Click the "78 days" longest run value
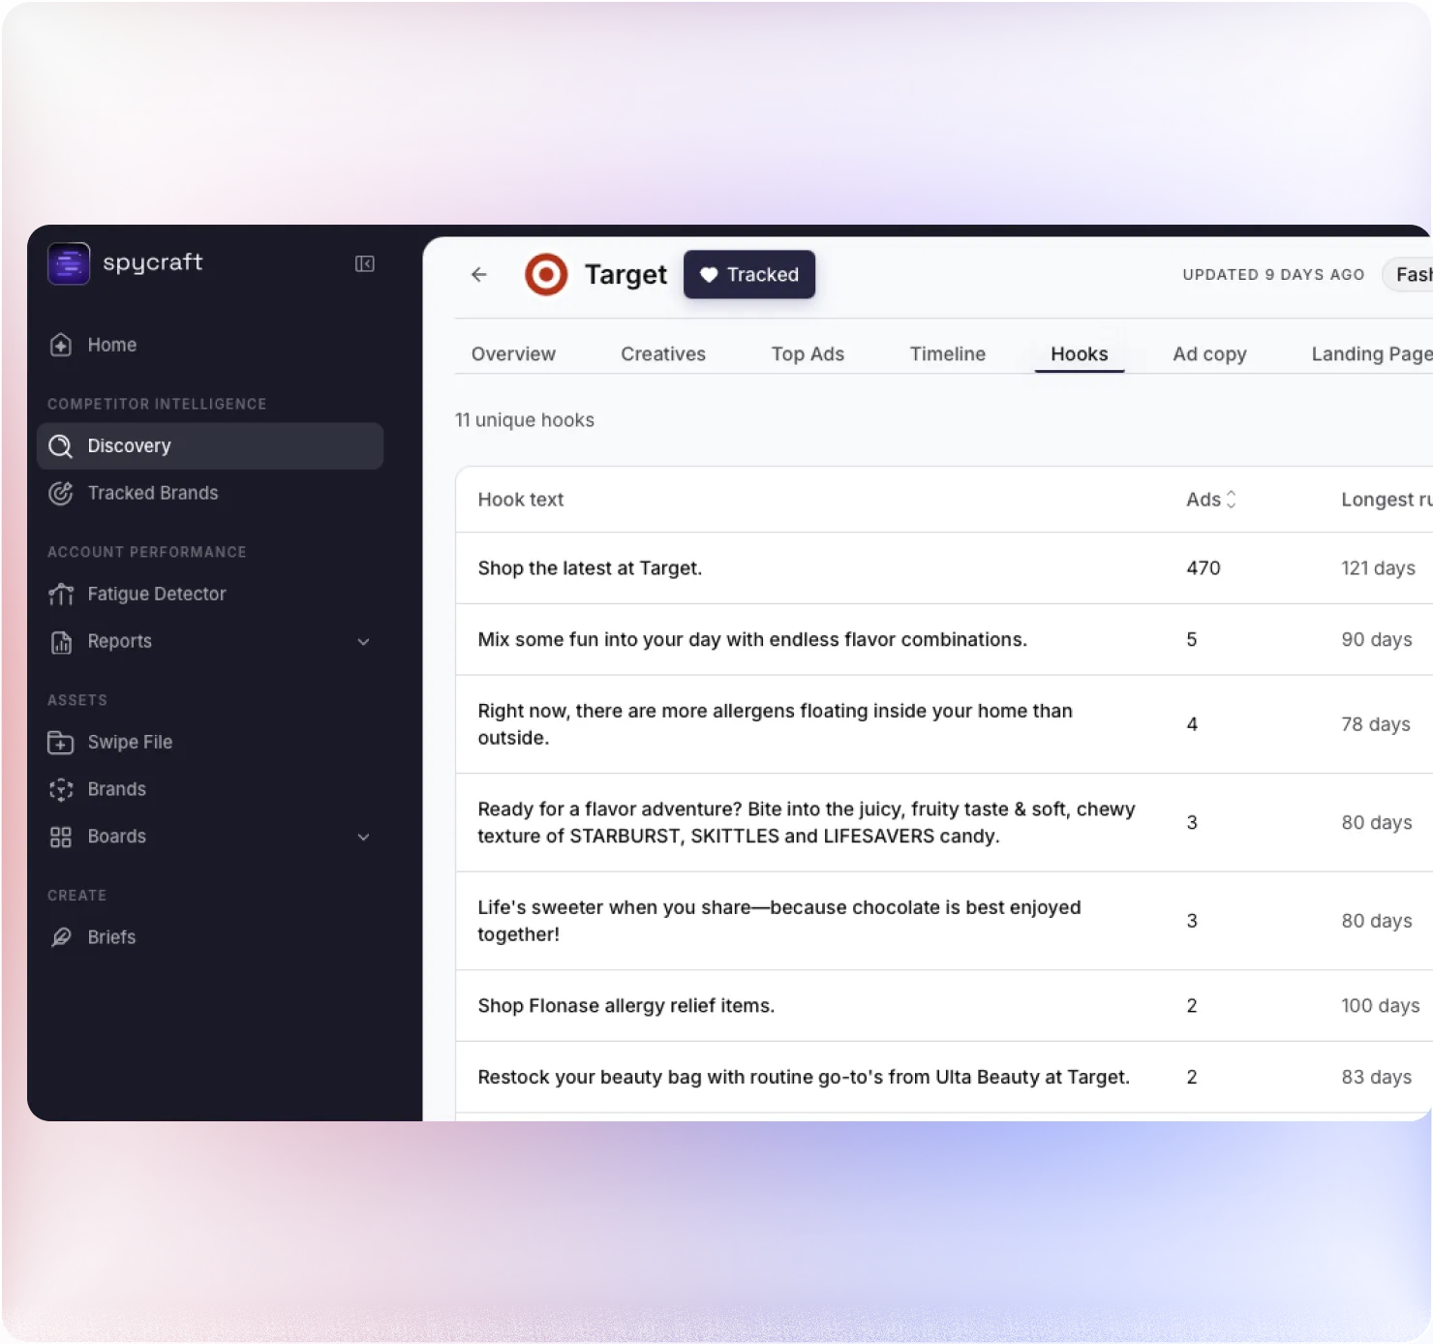Image resolution: width=1433 pixels, height=1344 pixels. pos(1376,724)
